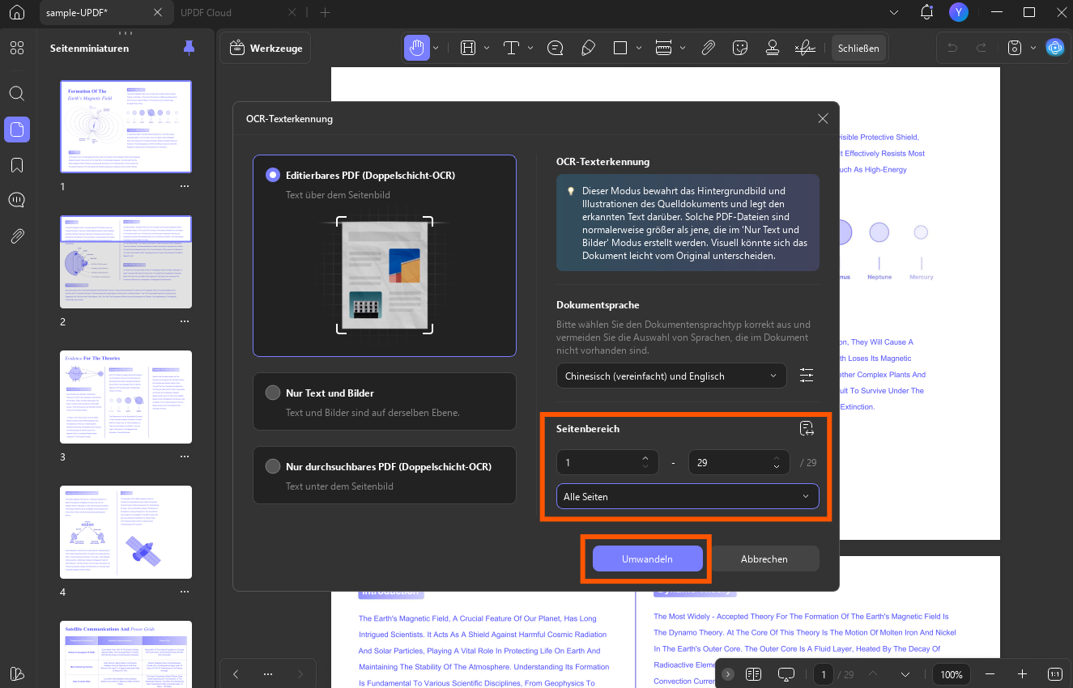This screenshot has height=688, width=1073.
Task: Switch to the UPDF Cloud tab
Action: click(207, 13)
